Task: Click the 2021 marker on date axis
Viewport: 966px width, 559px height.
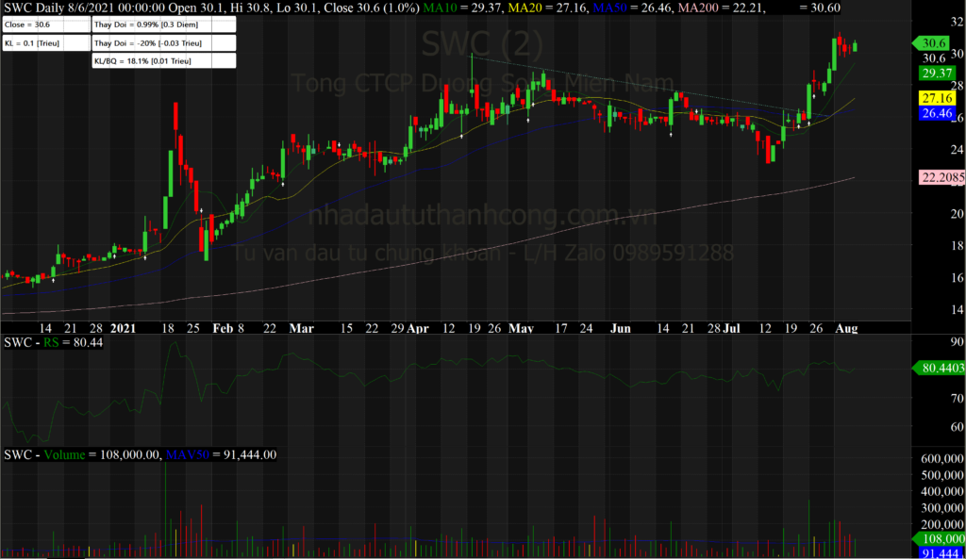Action: 124,329
